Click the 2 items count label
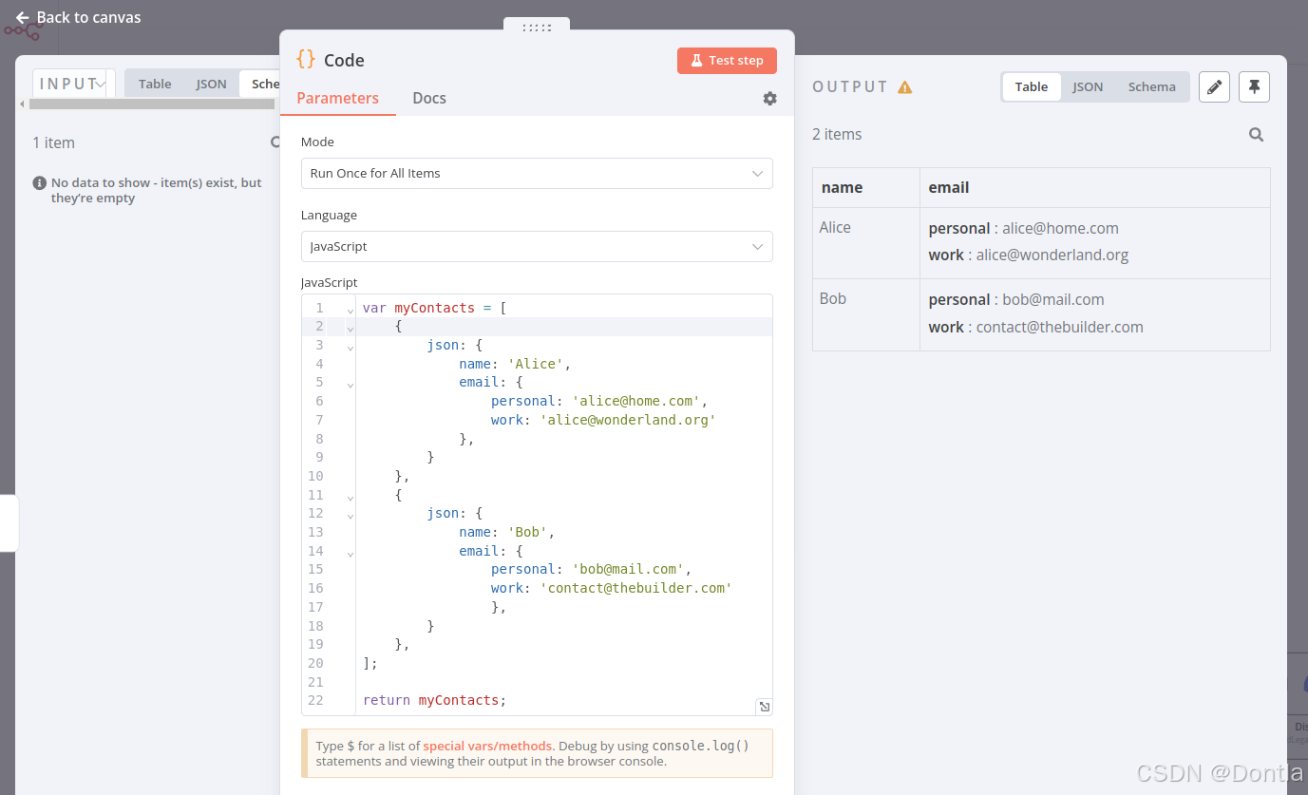The image size is (1308, 795). pyautogui.click(x=837, y=134)
